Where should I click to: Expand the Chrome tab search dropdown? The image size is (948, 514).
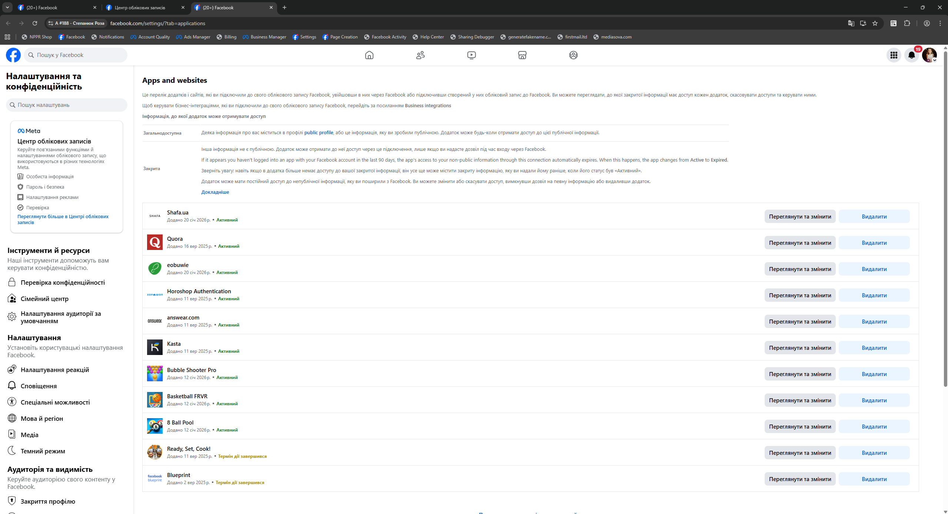(7, 7)
